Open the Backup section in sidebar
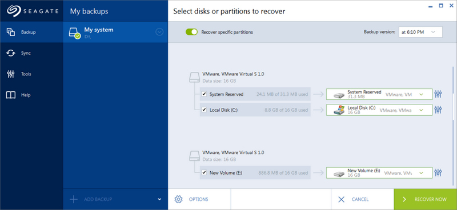 click(31, 32)
